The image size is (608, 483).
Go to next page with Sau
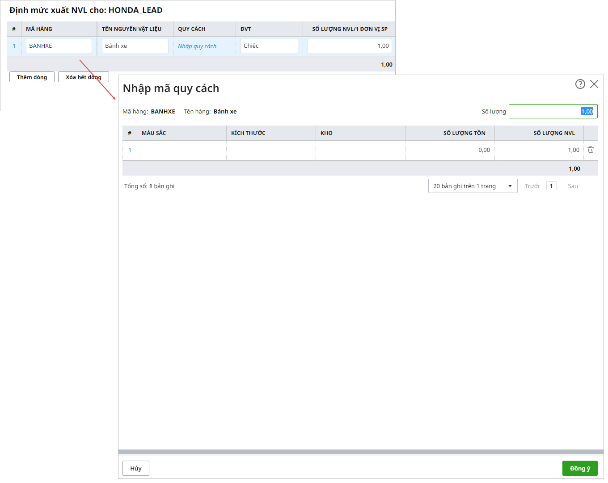tap(573, 186)
